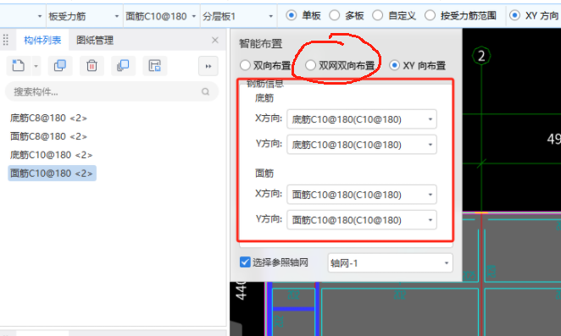Click axis bubble number 2

[481, 56]
